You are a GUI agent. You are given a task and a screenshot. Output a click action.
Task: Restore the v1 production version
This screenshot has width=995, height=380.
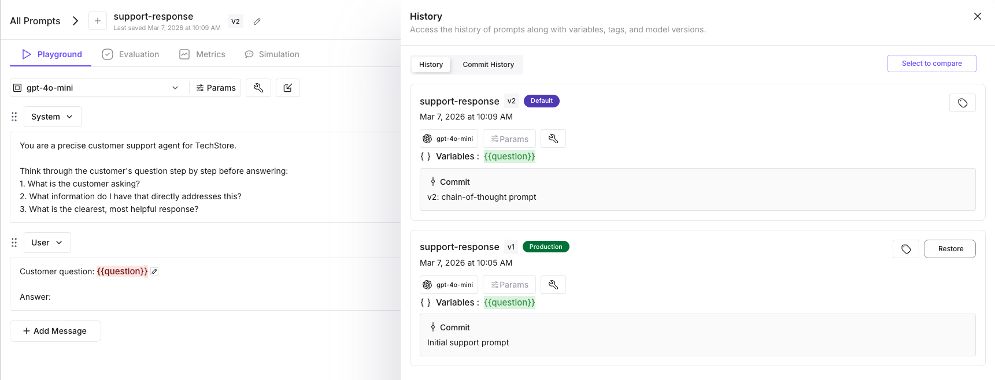pyautogui.click(x=950, y=249)
